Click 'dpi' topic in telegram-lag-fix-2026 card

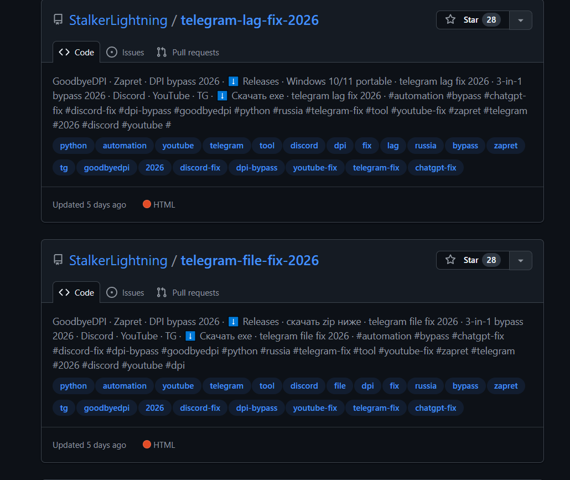point(340,146)
